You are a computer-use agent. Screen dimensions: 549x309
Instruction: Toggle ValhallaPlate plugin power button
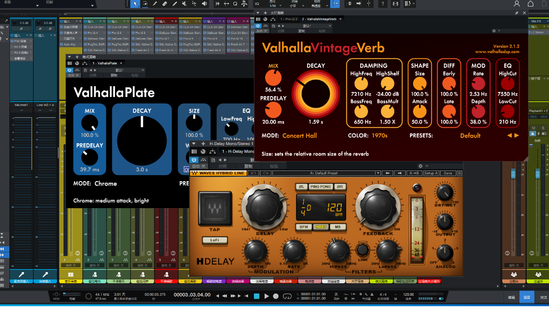coord(69,70)
